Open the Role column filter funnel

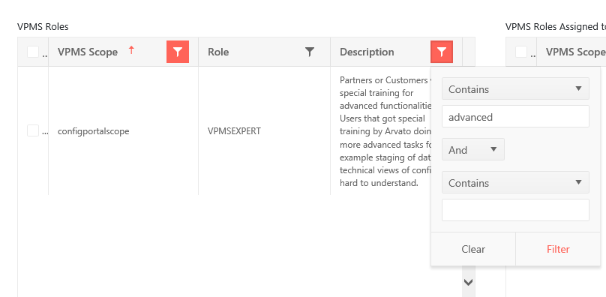[310, 52]
